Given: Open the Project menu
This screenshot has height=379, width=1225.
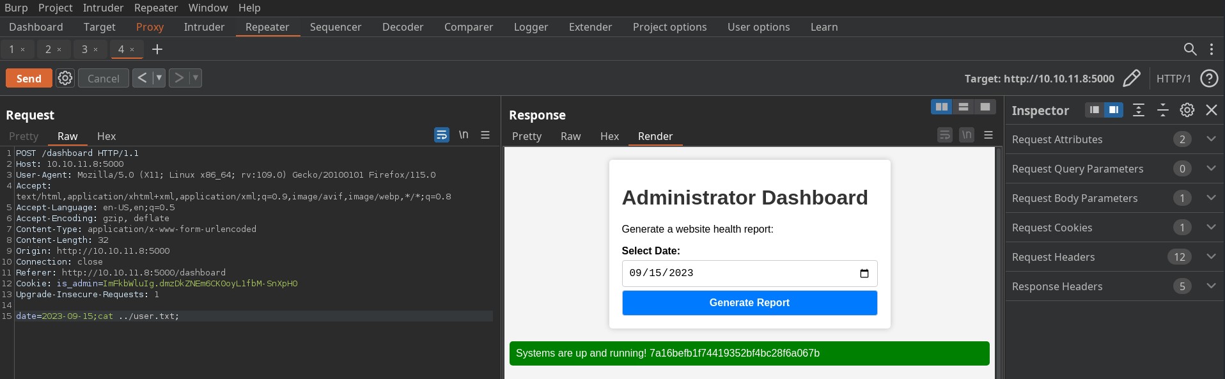Looking at the screenshot, I should [x=55, y=8].
